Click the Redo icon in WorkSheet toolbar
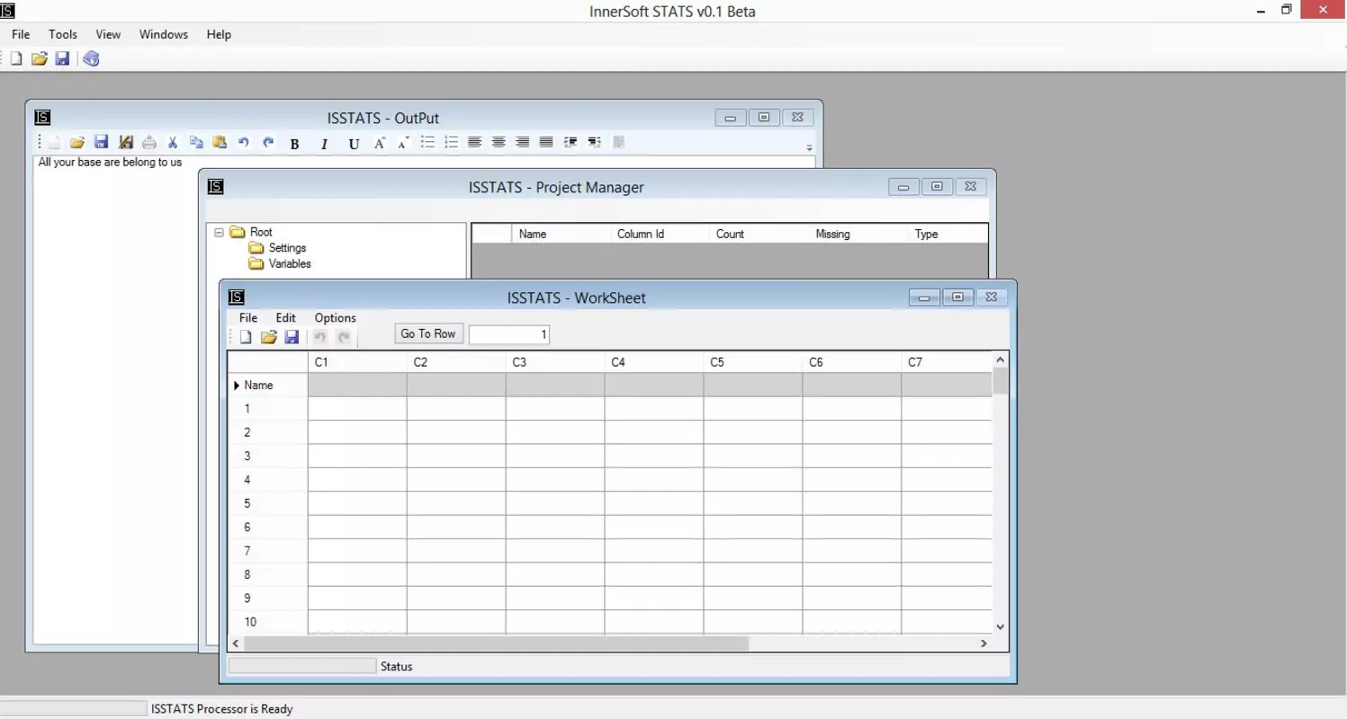 (x=343, y=337)
